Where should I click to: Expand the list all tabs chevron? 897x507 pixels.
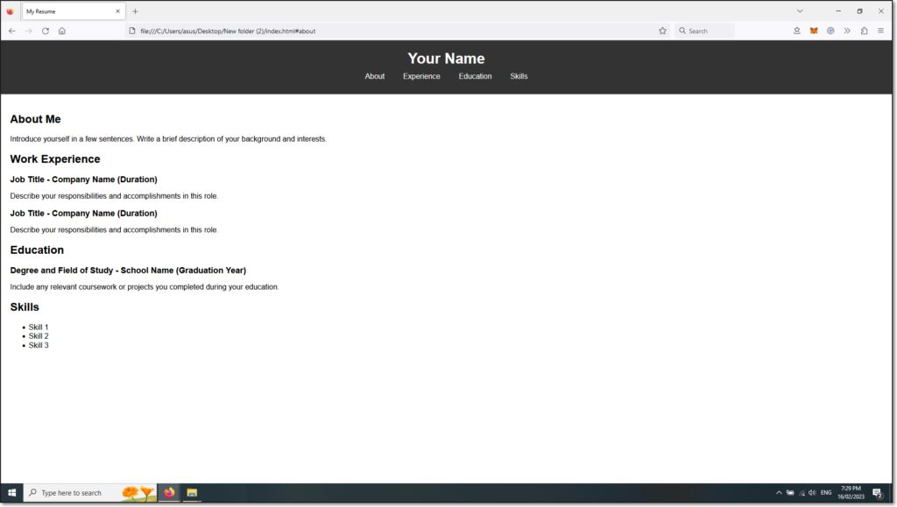800,11
